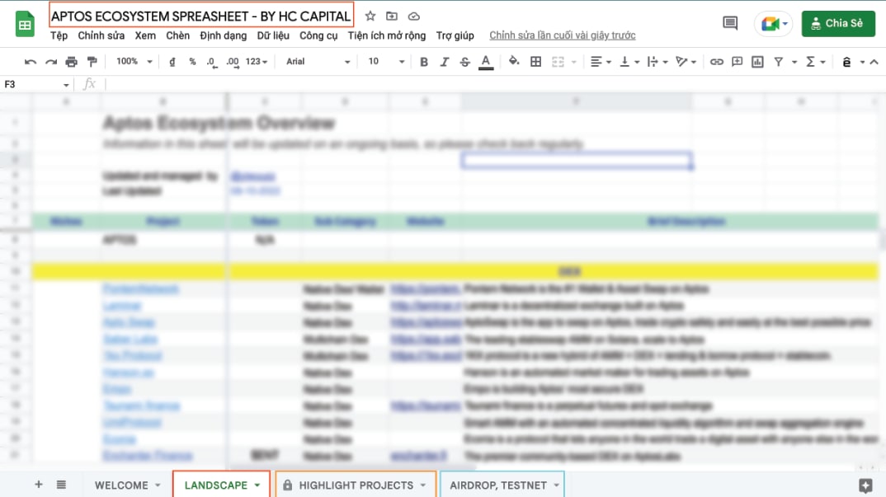The height and width of the screenshot is (497, 886).
Task: Open the 123 number format dropdown
Action: pyautogui.click(x=256, y=62)
